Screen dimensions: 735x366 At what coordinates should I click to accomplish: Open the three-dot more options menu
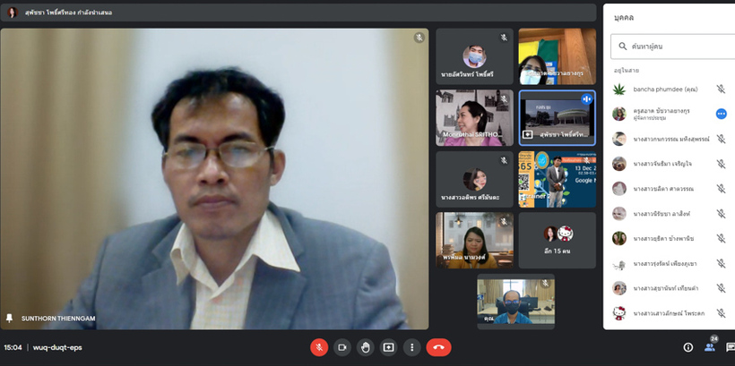pos(412,347)
